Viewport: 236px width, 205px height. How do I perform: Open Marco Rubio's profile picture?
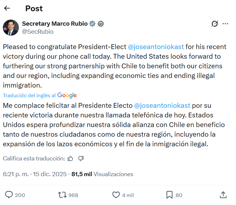click(11, 27)
